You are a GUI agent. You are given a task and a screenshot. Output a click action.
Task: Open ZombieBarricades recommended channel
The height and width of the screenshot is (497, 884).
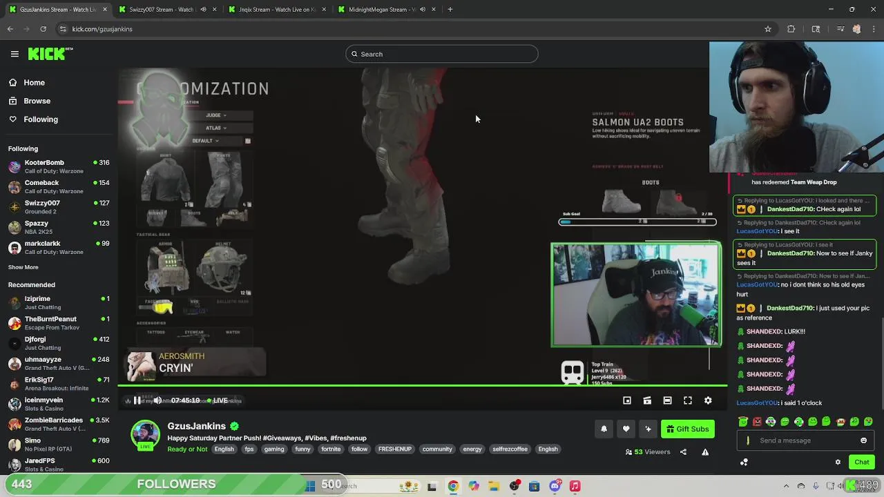[x=59, y=424]
